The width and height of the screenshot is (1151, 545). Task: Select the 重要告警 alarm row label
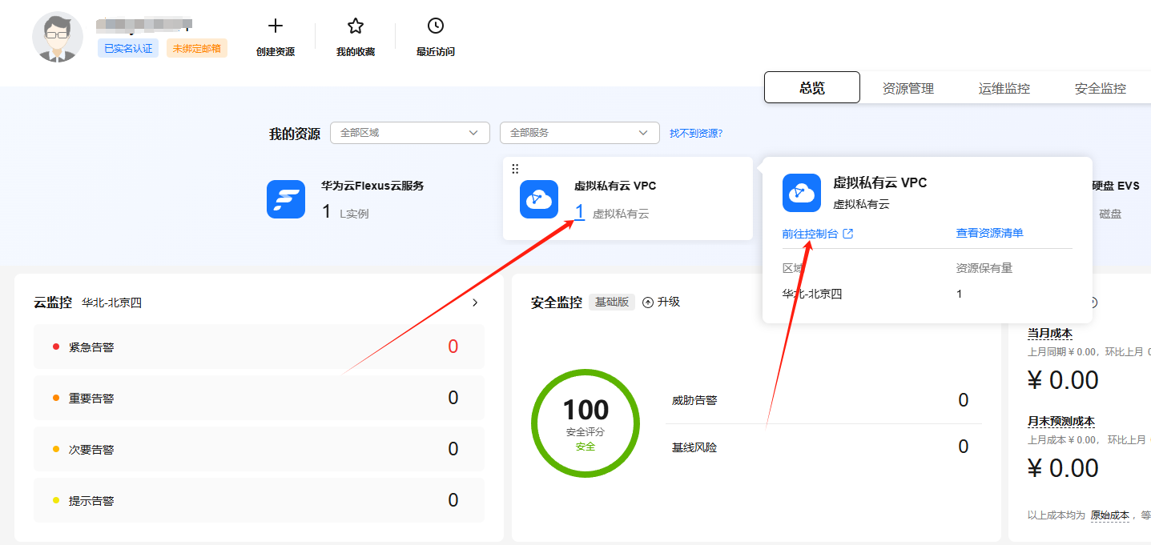pyautogui.click(x=91, y=398)
